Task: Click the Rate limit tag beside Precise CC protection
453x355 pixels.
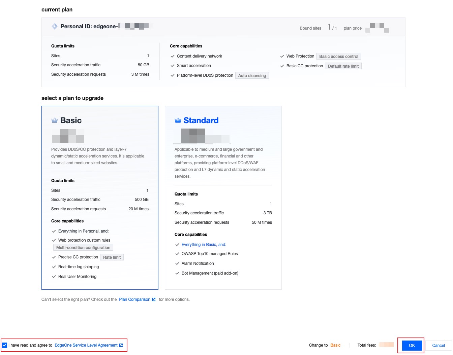Action: pyautogui.click(x=112, y=257)
